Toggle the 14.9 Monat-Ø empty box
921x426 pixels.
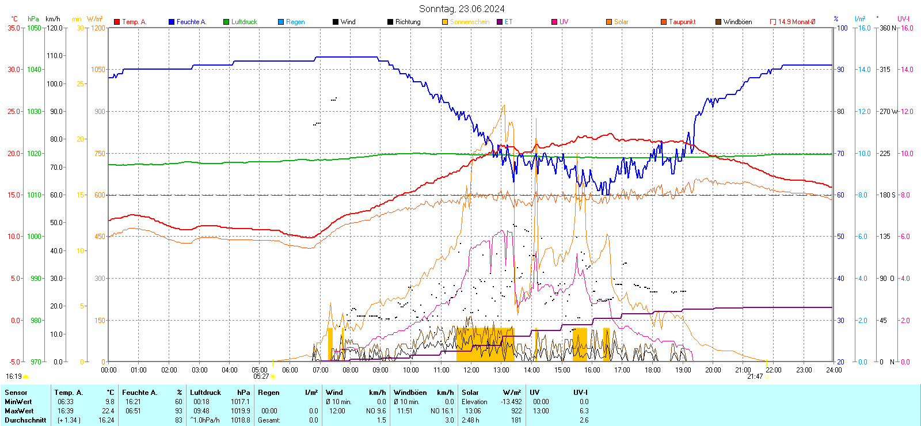(773, 22)
